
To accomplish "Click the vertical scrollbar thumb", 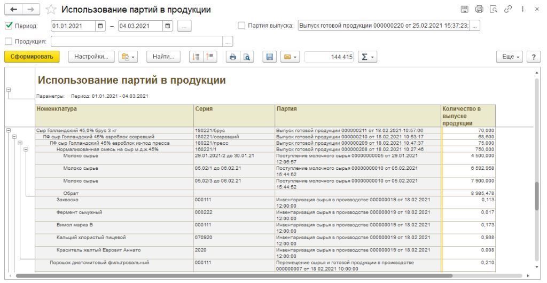I will click(536, 196).
